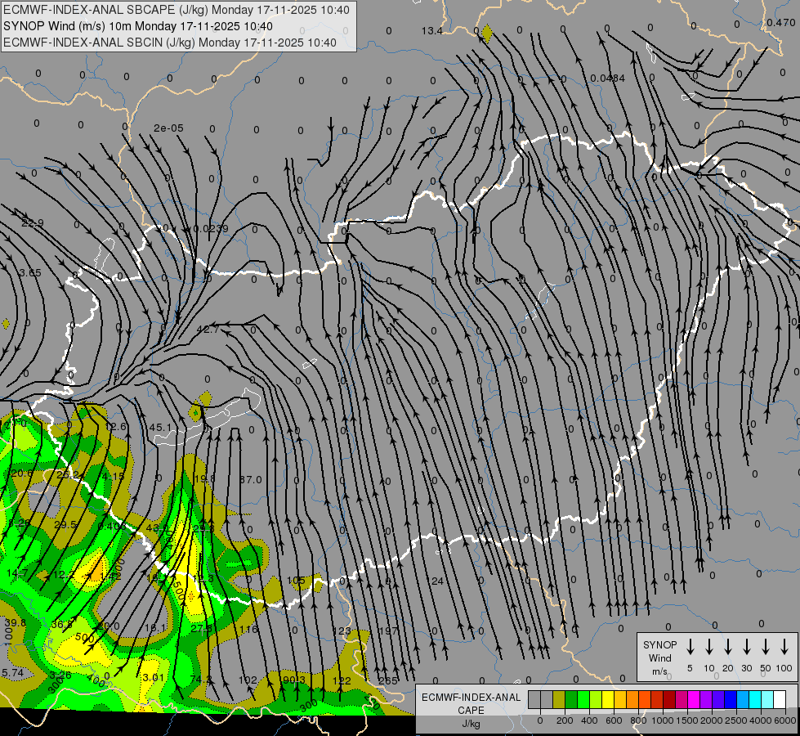The image size is (800, 736).
Task: Click the SBCAPE title line at the top
Action: [177, 10]
